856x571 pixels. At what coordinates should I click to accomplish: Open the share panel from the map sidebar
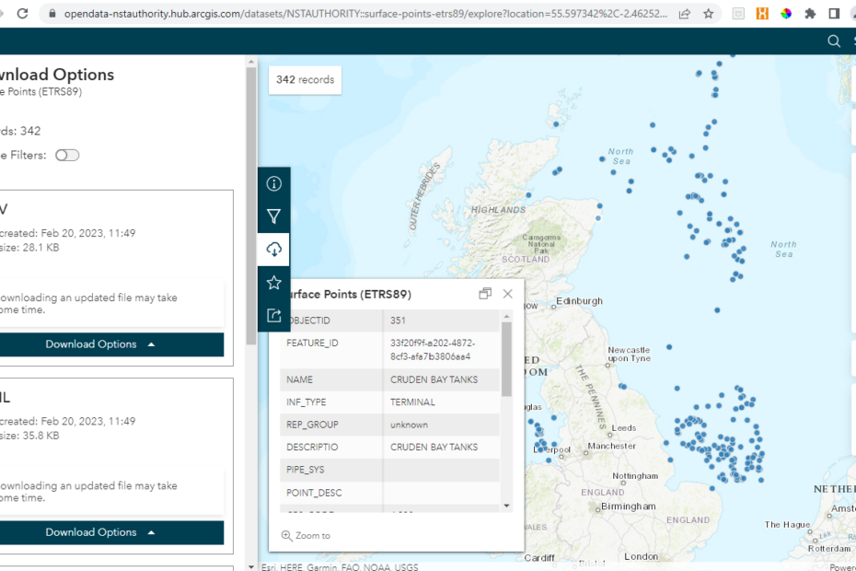(x=273, y=315)
